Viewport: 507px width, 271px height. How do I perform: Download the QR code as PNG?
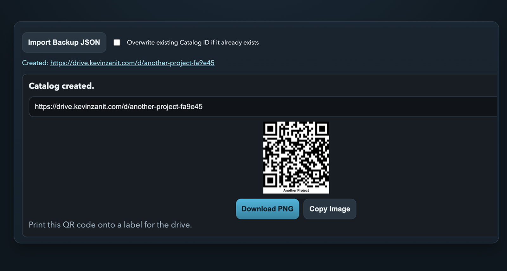pyautogui.click(x=267, y=209)
